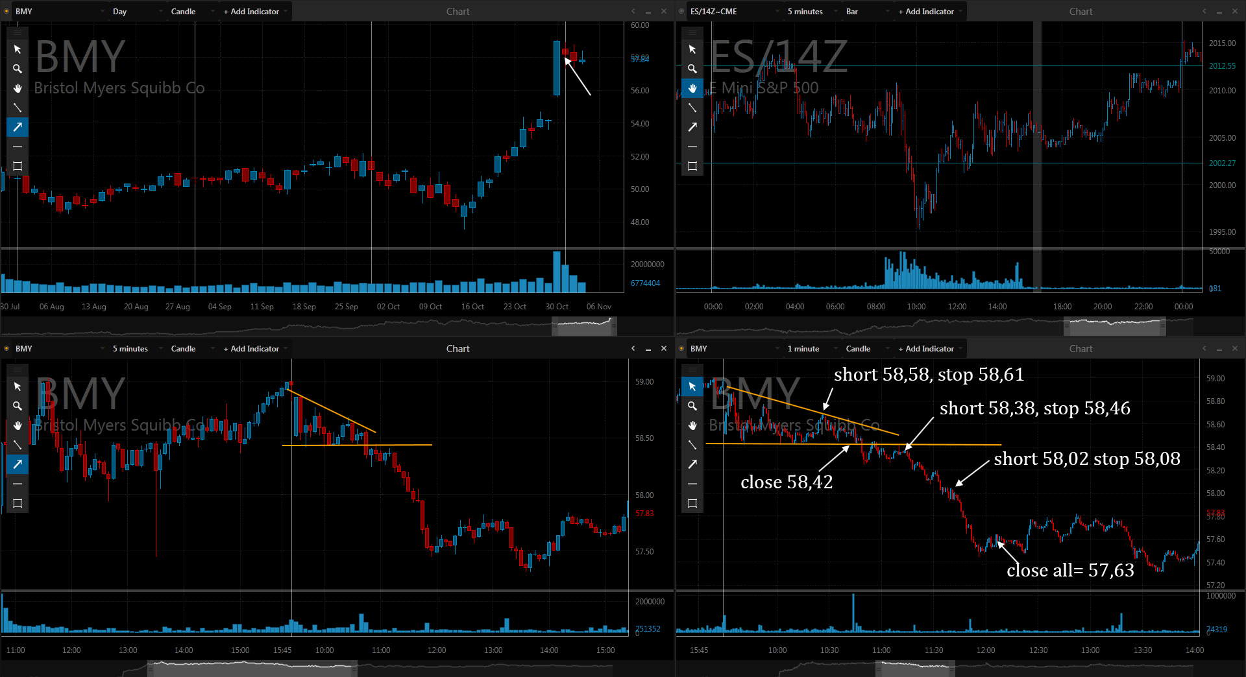Select the horizontal line tool in ES/14Z chart
1246x677 pixels.
(x=692, y=147)
